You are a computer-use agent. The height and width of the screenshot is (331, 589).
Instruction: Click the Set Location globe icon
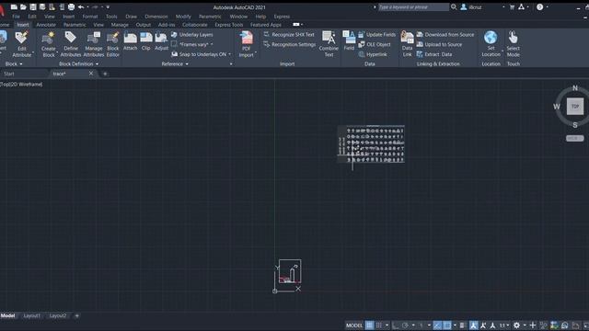(491, 38)
